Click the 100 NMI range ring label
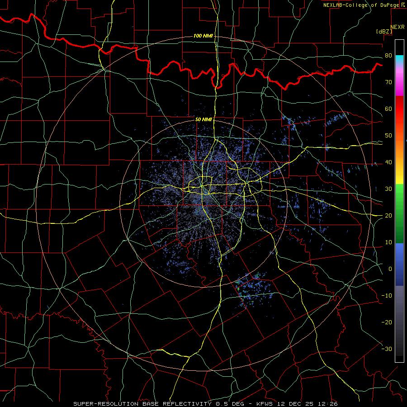The width and height of the screenshot is (407, 407). (203, 36)
